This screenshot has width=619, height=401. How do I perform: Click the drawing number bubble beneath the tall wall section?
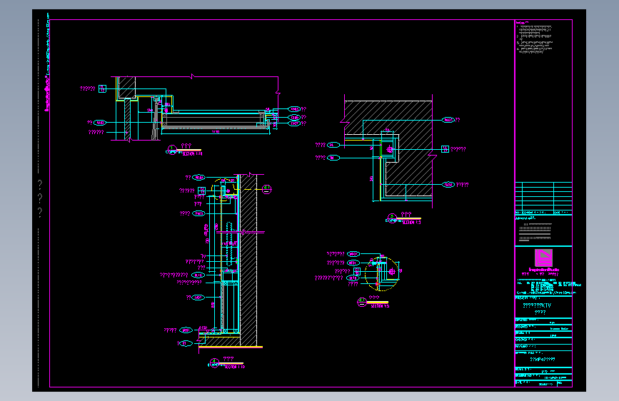(x=214, y=362)
